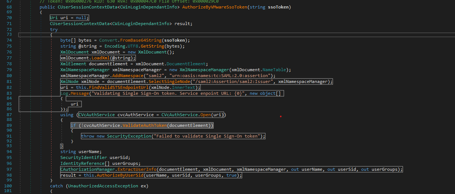455x194 pixels.
Task: Click the using keyword on line 87
Action: [67, 115]
